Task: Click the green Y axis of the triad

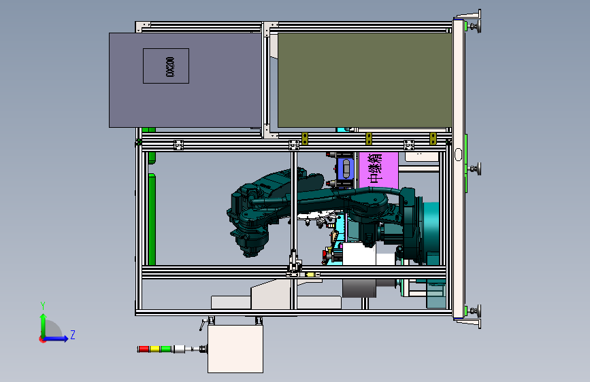Action: point(44,326)
